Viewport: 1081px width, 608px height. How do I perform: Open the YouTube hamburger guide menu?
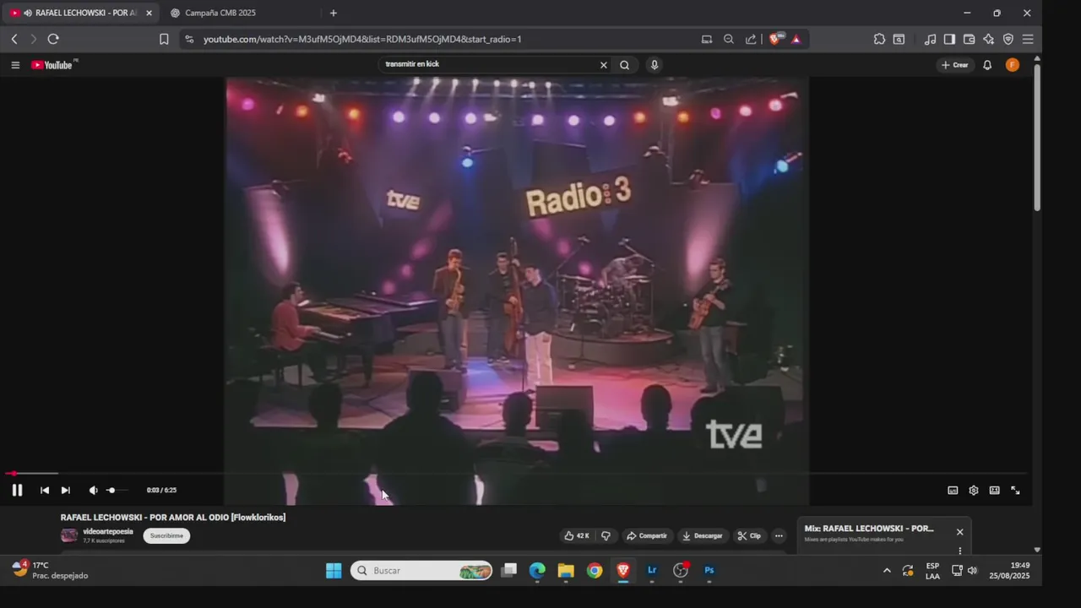point(15,65)
